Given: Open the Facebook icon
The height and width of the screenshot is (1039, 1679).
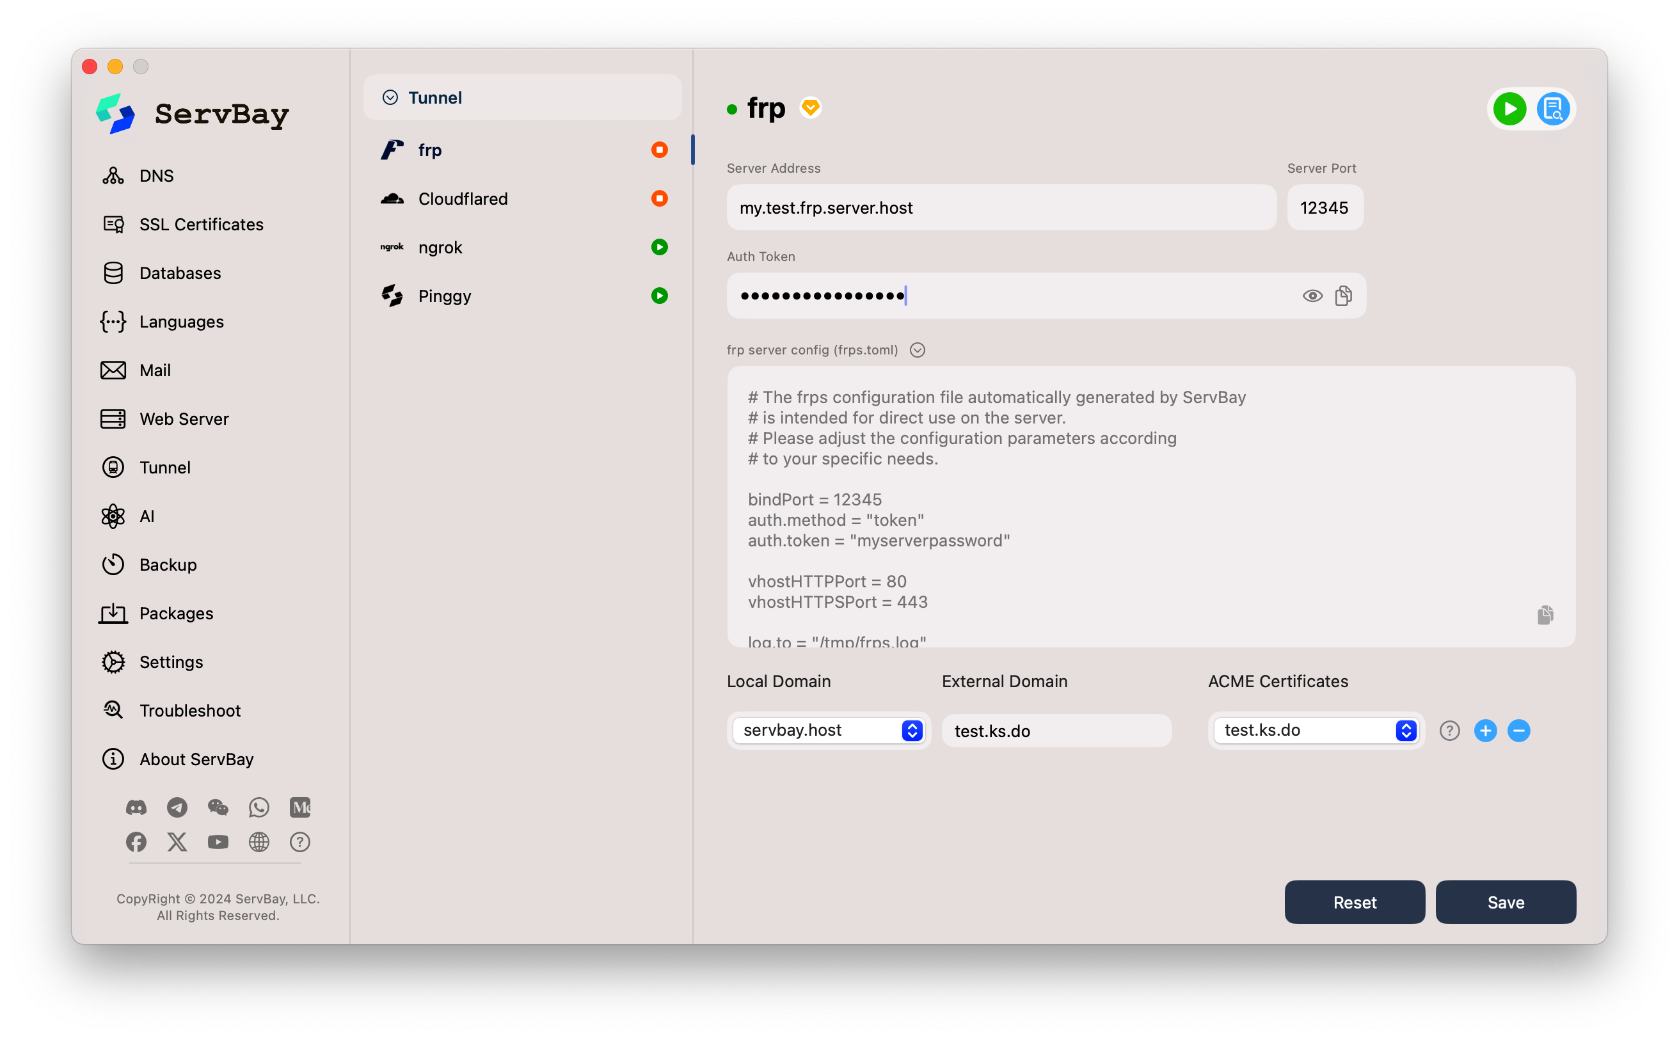Looking at the screenshot, I should point(136,843).
